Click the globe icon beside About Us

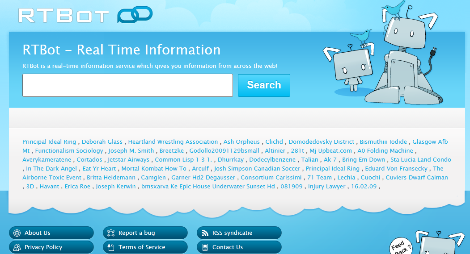[17, 233]
